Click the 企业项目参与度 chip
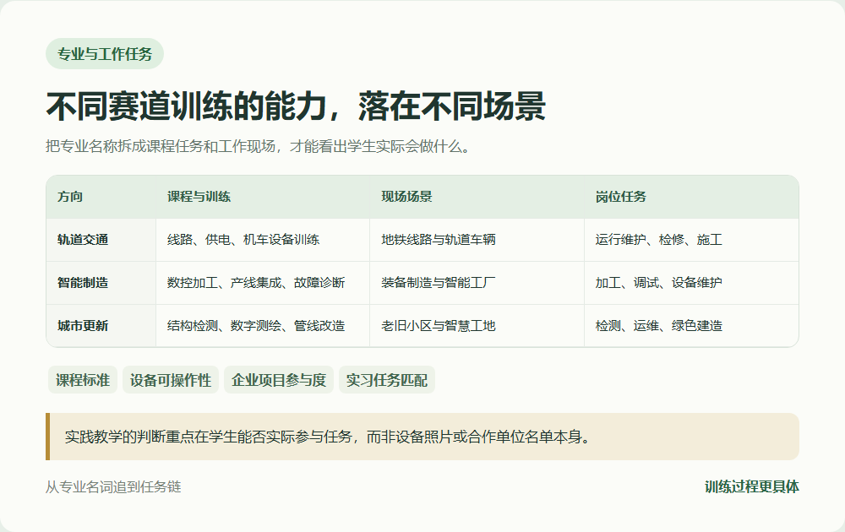 click(x=279, y=380)
